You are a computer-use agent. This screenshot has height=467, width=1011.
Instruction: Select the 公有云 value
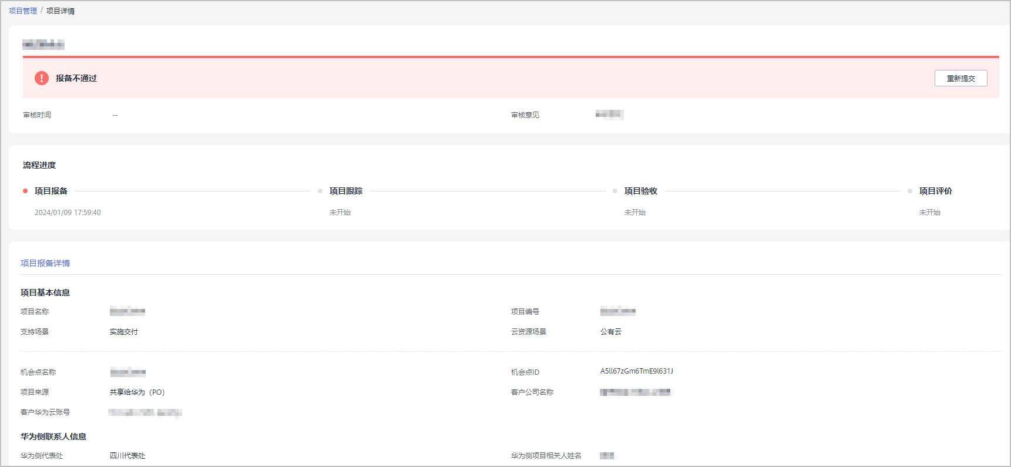pos(611,332)
